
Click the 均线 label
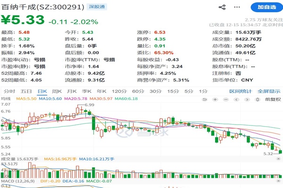coord(6,99)
